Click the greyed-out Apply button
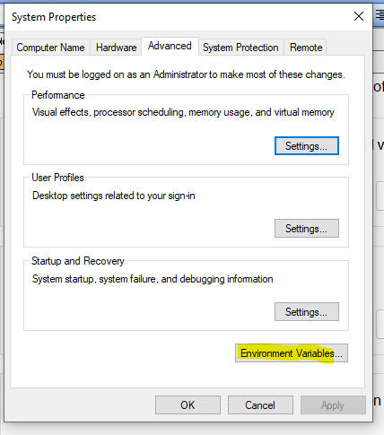 (333, 405)
